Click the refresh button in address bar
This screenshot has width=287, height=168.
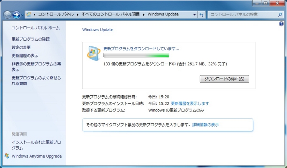[202, 15]
